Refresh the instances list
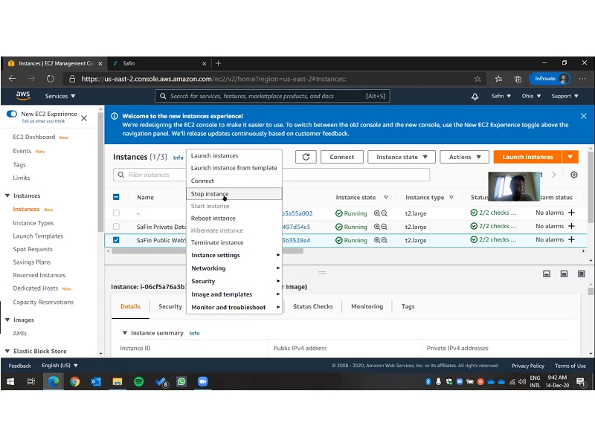Screen dimensions: 595x446 [x=306, y=157]
